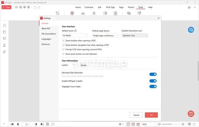Open the Default interaction tool dropdown
This screenshot has width=199, height=127.
pos(135,35)
